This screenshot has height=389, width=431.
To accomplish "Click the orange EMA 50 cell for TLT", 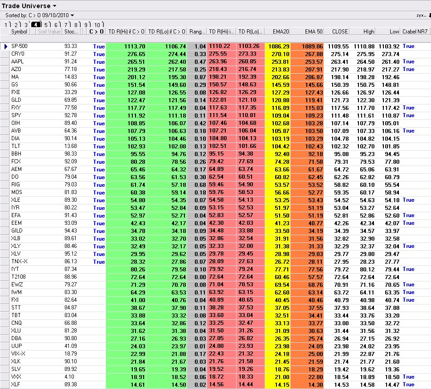I will (307, 146).
